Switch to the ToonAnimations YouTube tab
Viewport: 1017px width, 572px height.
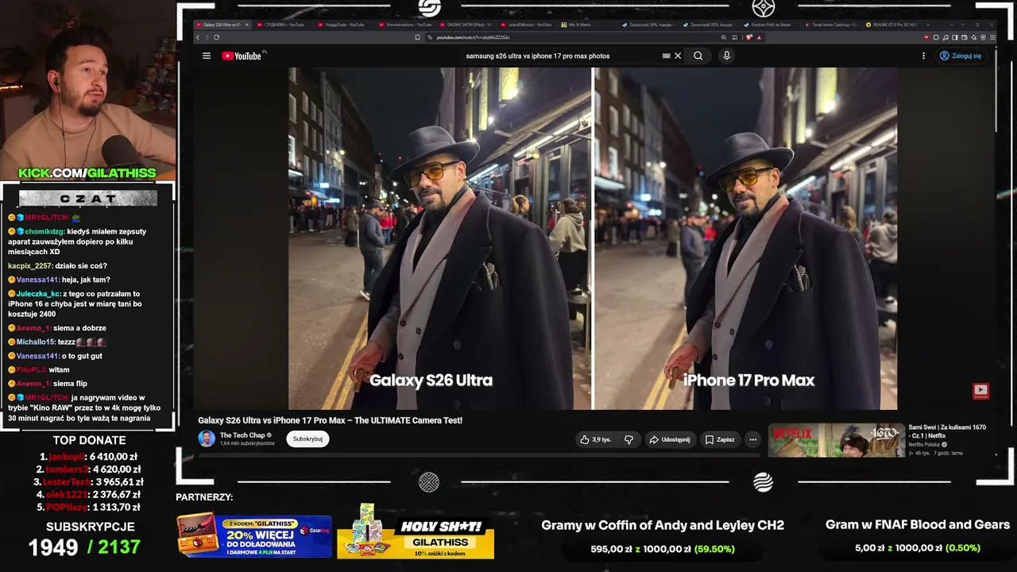pyautogui.click(x=404, y=25)
